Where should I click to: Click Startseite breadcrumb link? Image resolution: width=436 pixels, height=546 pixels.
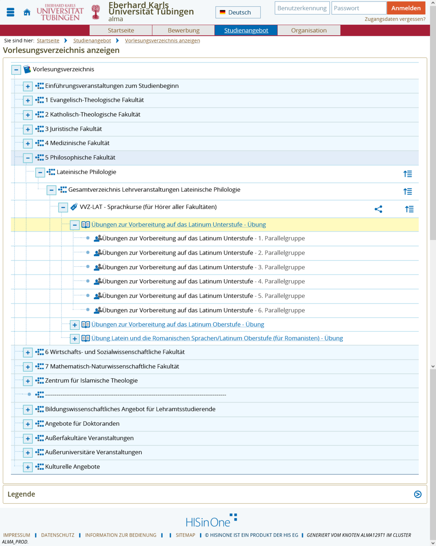coord(48,40)
